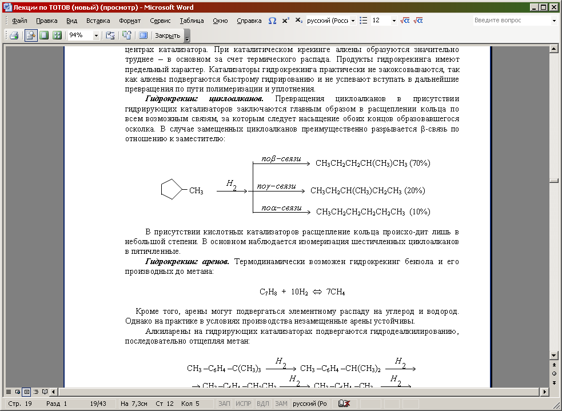Click the русский language status entry

[x=310, y=404]
